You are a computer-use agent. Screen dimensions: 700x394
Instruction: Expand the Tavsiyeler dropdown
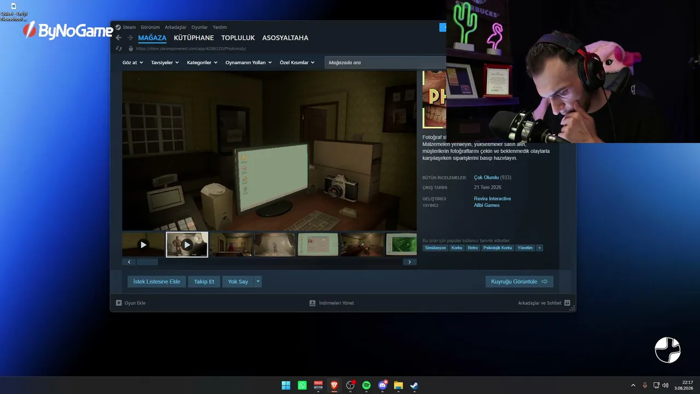point(165,62)
